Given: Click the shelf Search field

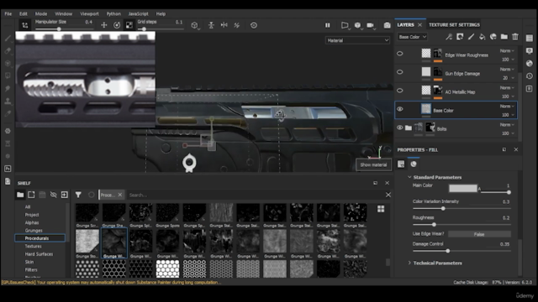Looking at the screenshot, I should click(x=256, y=195).
